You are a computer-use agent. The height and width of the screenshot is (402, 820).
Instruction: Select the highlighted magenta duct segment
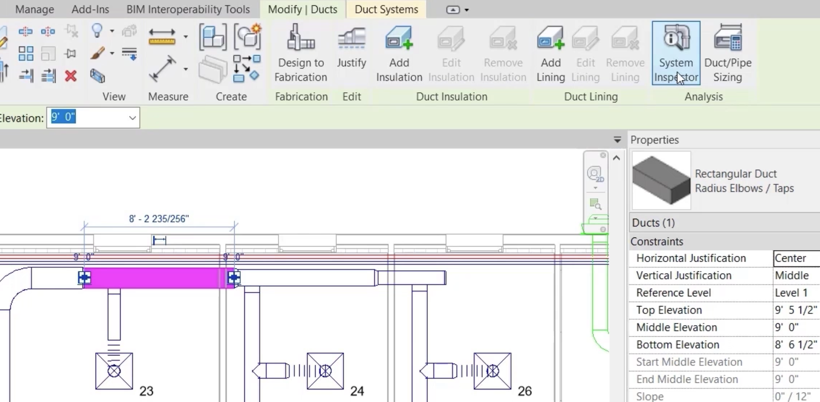coord(159,278)
